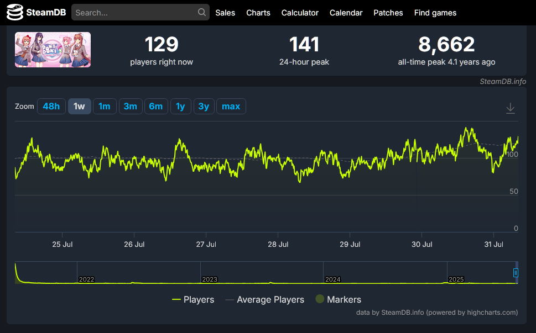The width and height of the screenshot is (536, 333).
Task: Set chart zoom to 6m
Action: tap(156, 107)
